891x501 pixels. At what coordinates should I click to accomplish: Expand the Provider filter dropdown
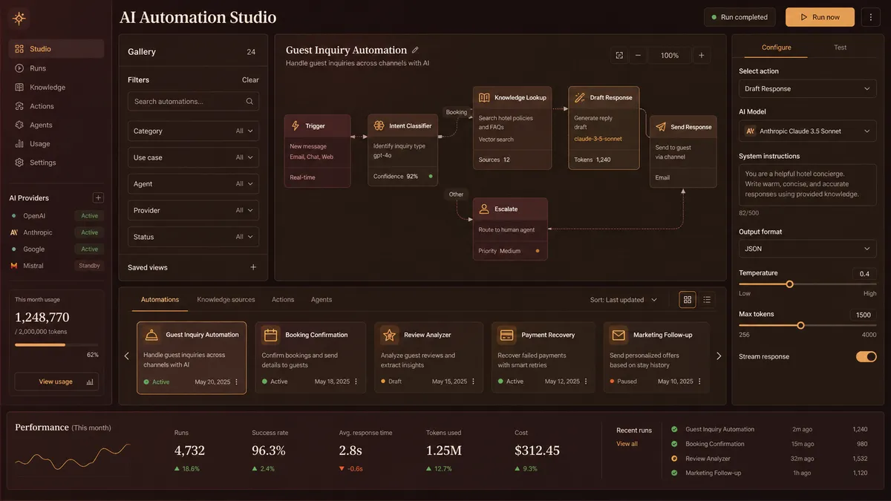coord(193,210)
